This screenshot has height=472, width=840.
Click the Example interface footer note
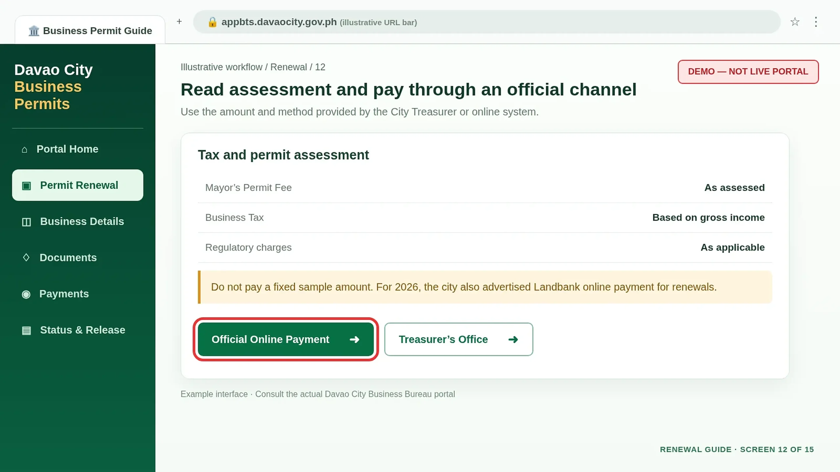tap(318, 394)
